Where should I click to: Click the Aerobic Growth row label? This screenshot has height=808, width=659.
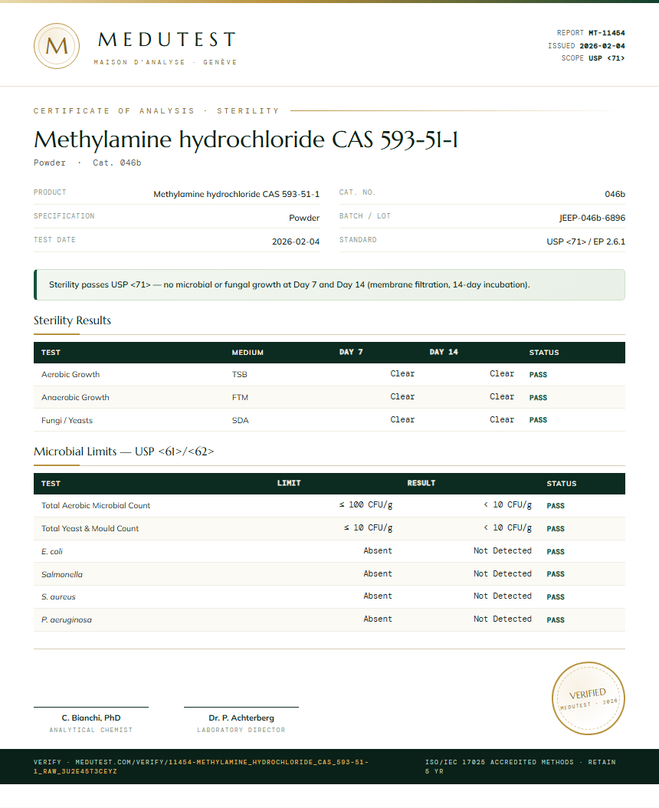tap(70, 375)
